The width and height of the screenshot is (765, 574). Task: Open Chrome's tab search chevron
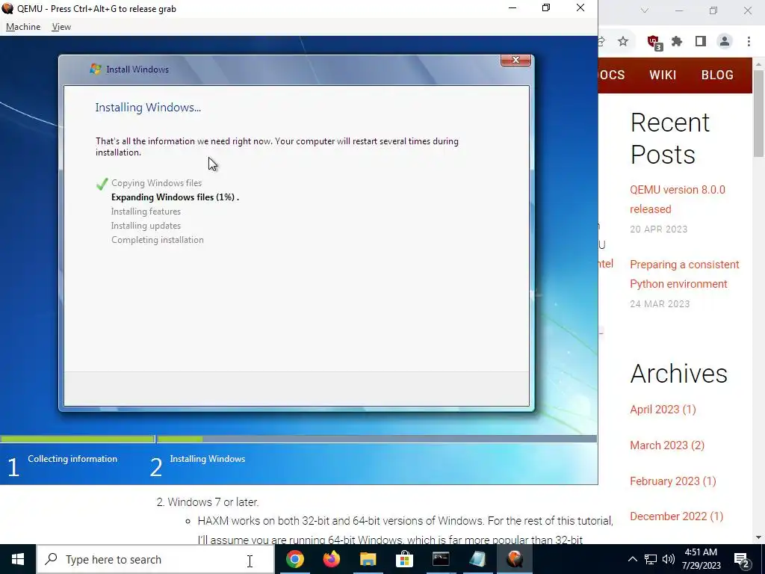coord(645,10)
